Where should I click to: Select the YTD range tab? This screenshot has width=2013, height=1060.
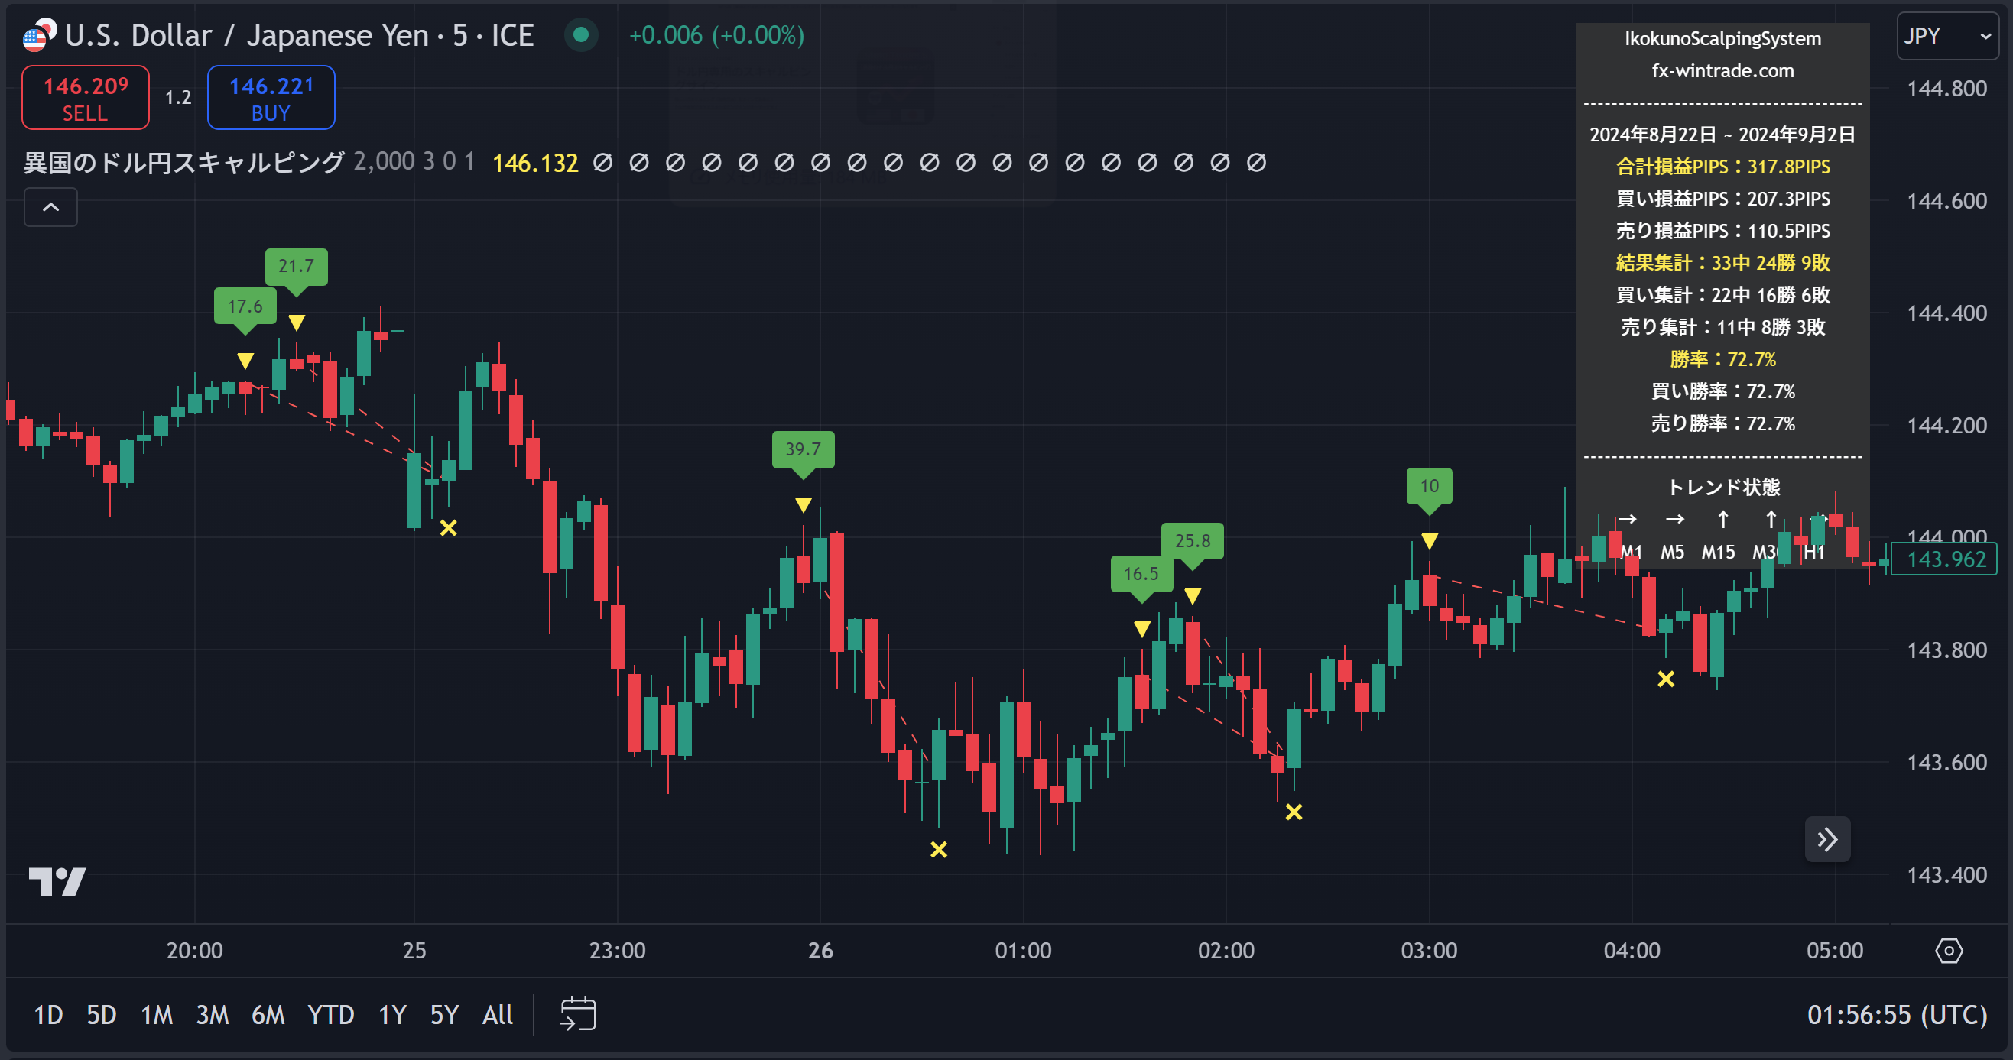330,1015
